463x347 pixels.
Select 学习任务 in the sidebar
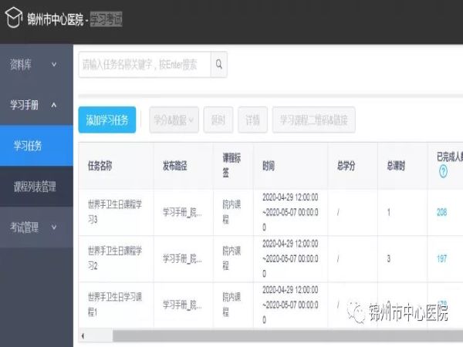coord(36,146)
